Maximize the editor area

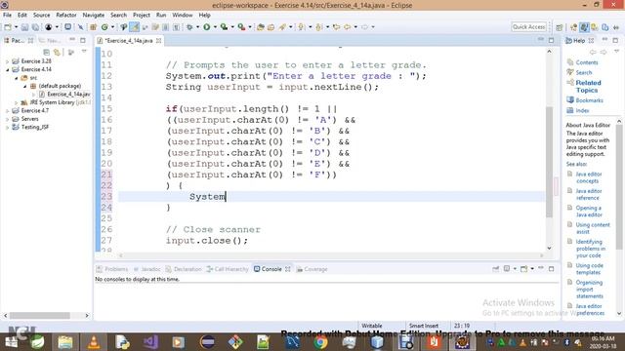coord(551,40)
